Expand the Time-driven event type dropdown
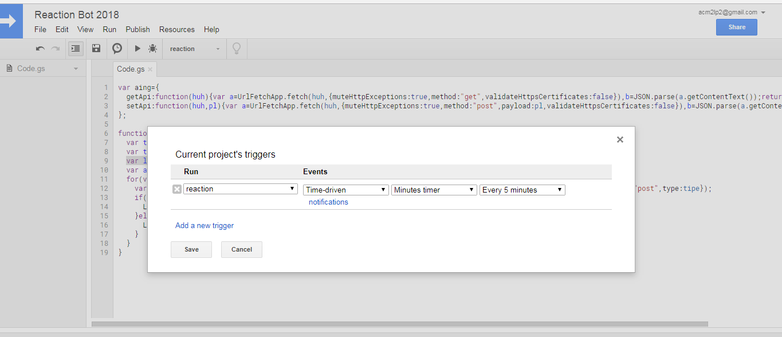This screenshot has width=782, height=337. coord(346,190)
